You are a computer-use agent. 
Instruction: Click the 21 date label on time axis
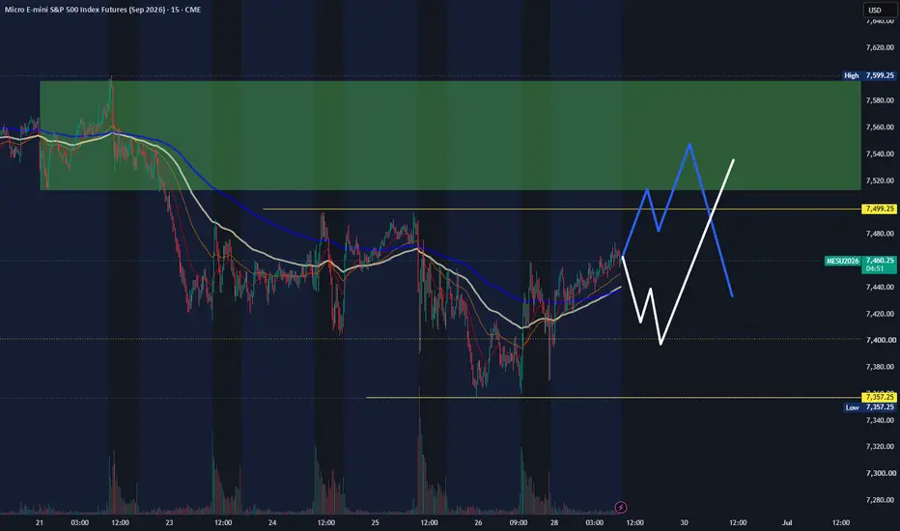click(39, 522)
